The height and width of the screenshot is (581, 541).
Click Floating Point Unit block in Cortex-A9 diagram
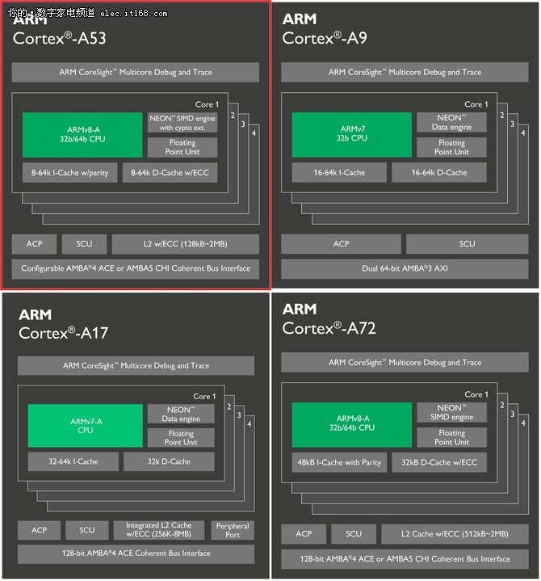click(451, 148)
